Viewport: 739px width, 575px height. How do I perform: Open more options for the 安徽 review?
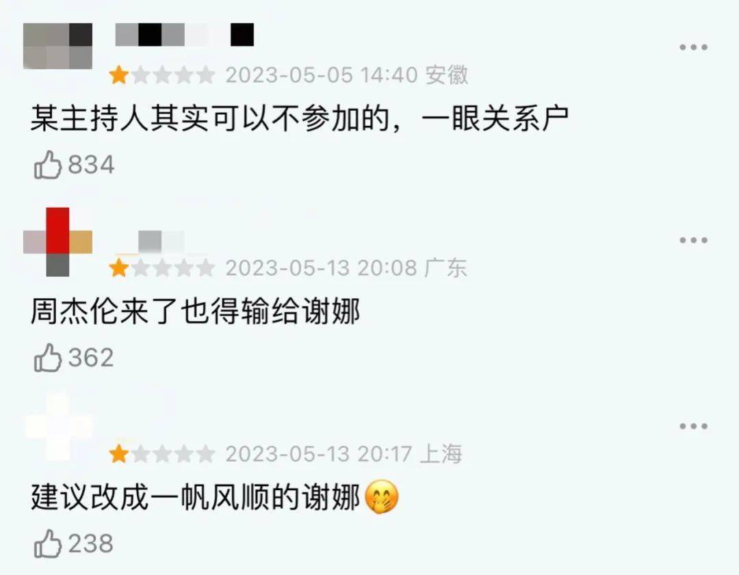693,47
